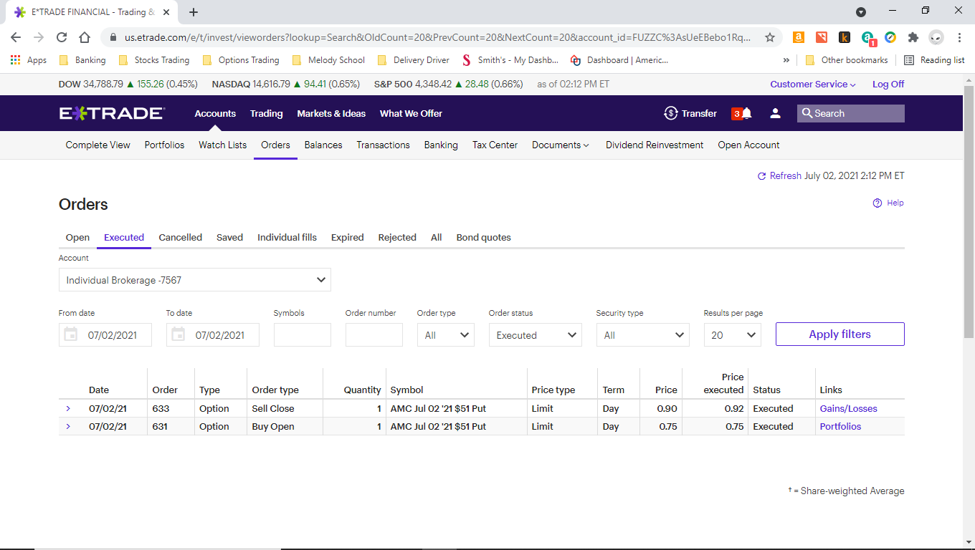
Task: Open the user profile icon
Action: tap(775, 113)
